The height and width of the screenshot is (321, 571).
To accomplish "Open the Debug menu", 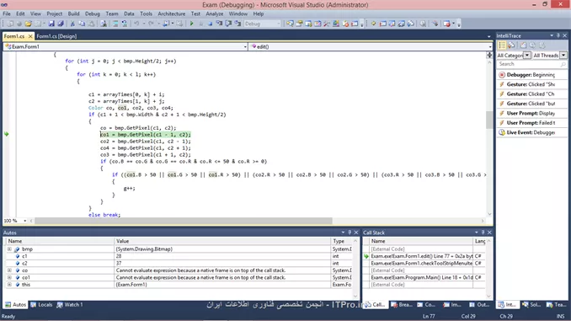I will (92, 13).
